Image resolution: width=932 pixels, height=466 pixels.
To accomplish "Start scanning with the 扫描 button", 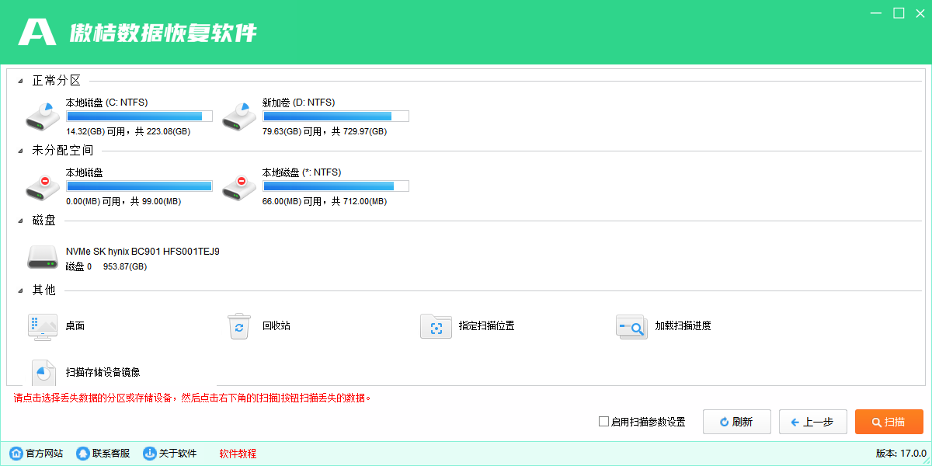I will [x=889, y=422].
